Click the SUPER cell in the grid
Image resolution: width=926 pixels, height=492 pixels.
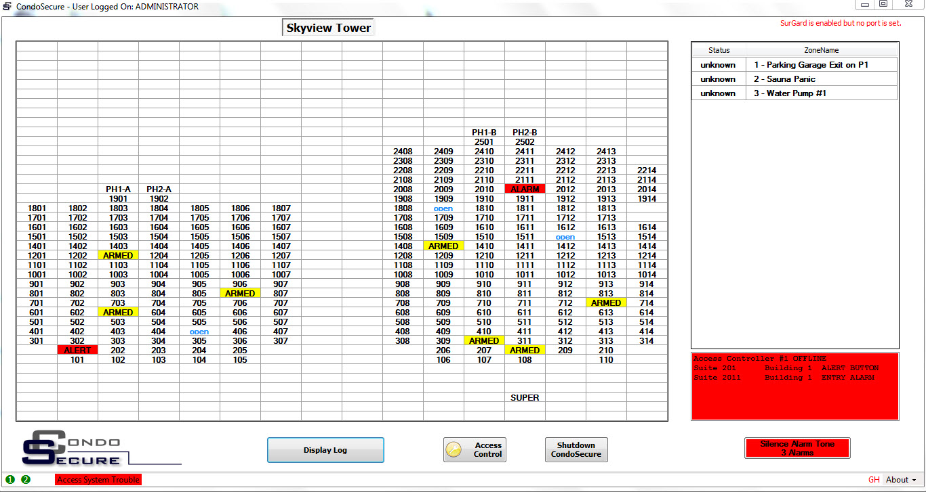[x=525, y=398]
